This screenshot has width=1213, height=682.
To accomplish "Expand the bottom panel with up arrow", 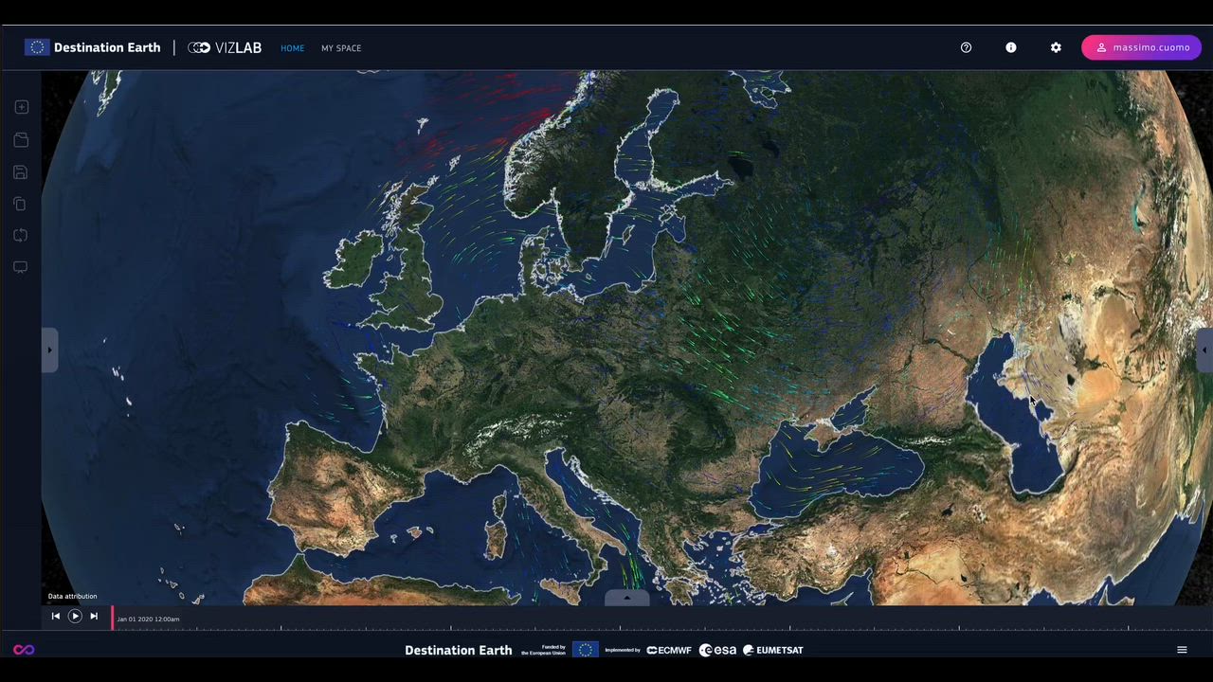I will pos(626,598).
